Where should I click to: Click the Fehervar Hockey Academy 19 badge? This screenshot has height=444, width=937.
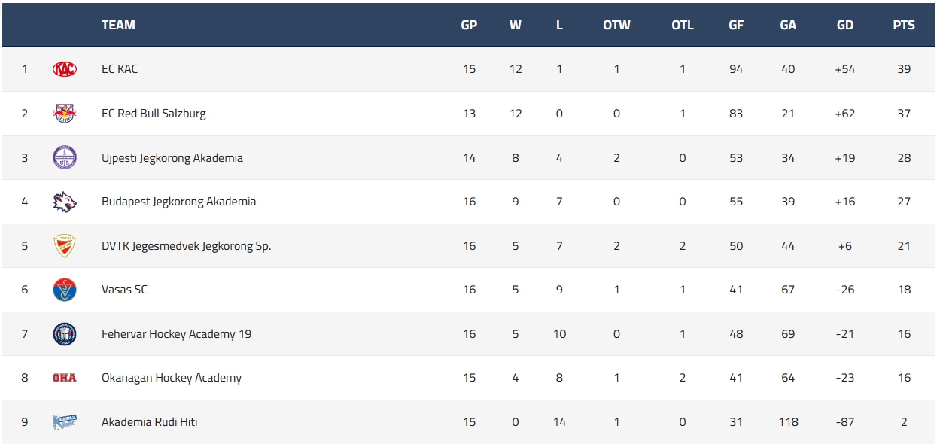(65, 333)
